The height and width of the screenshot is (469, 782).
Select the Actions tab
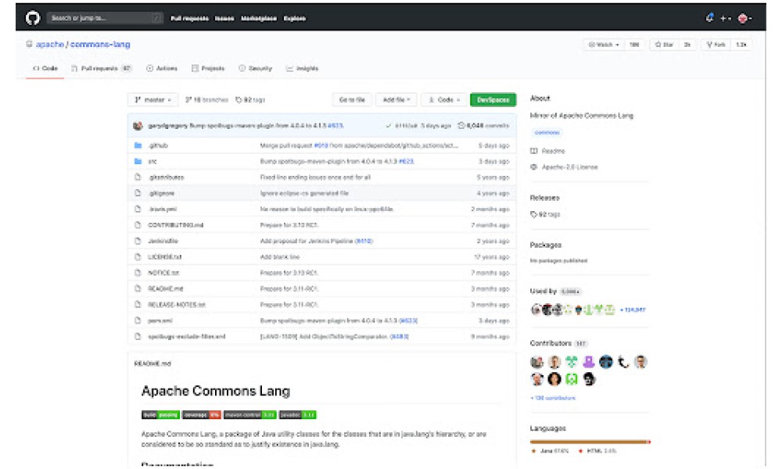tap(162, 68)
